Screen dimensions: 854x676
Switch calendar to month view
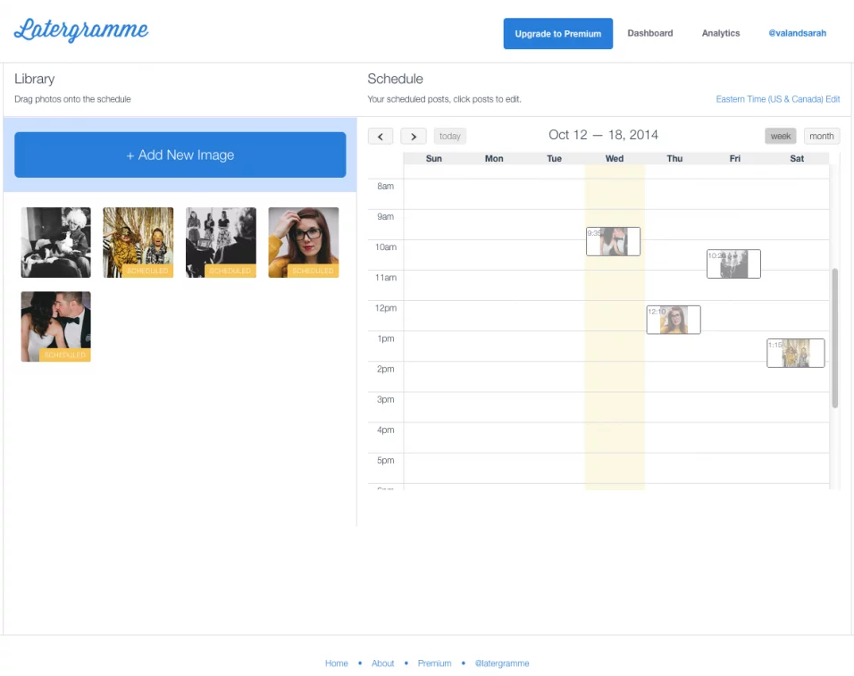pos(821,137)
